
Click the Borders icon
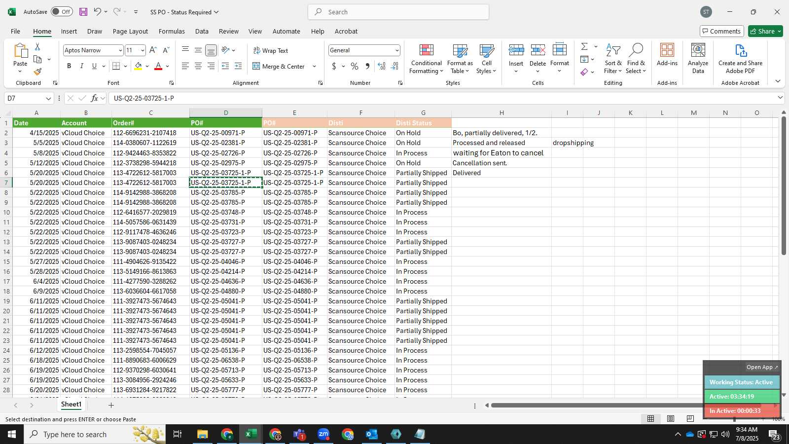click(116, 66)
